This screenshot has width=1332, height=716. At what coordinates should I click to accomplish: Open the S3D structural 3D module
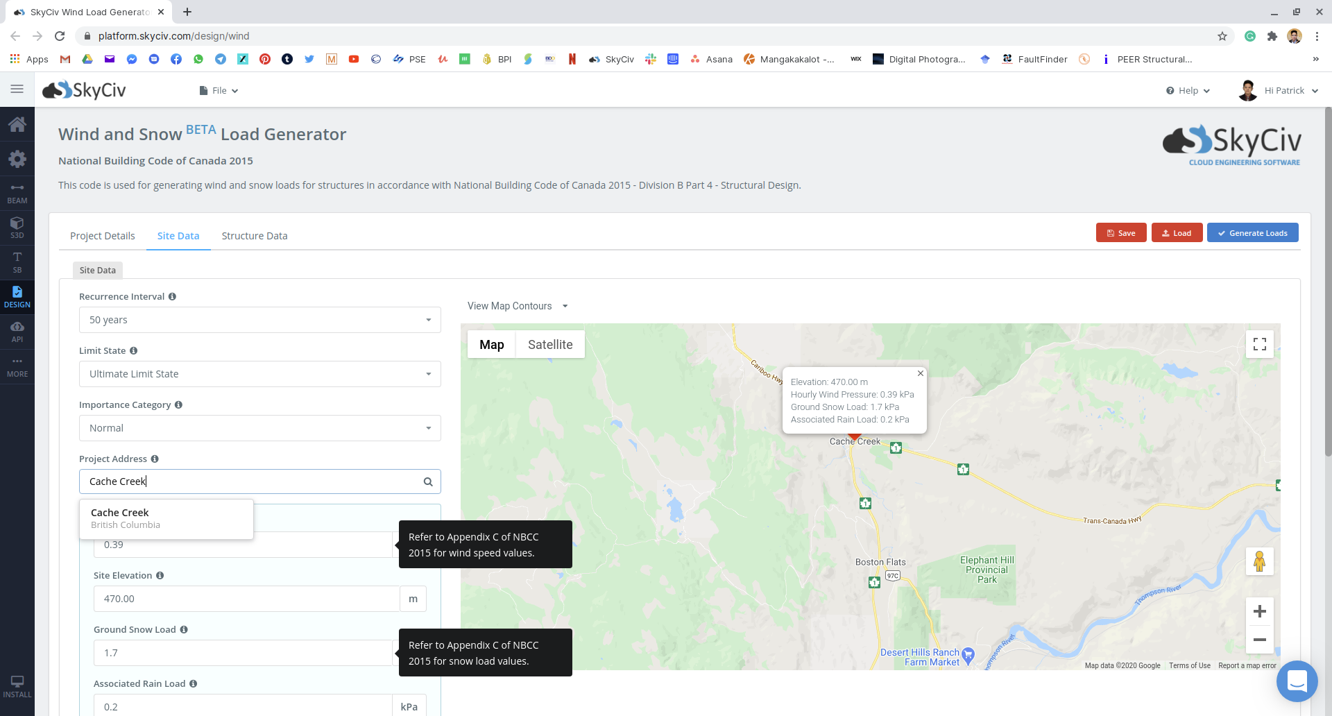(x=17, y=228)
